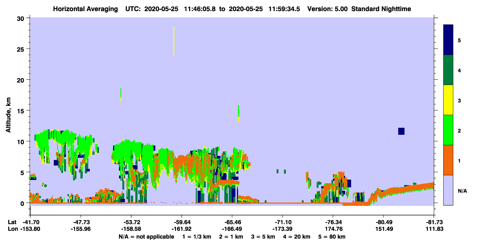This screenshot has height=247, width=482.
Task: Click the '4 = 20 km' legend text
Action: point(297,237)
